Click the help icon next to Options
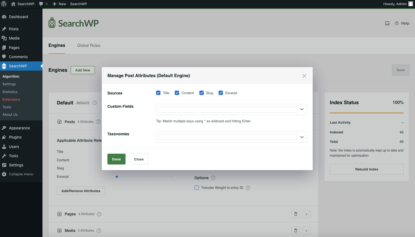415x237 pixels. [213, 178]
